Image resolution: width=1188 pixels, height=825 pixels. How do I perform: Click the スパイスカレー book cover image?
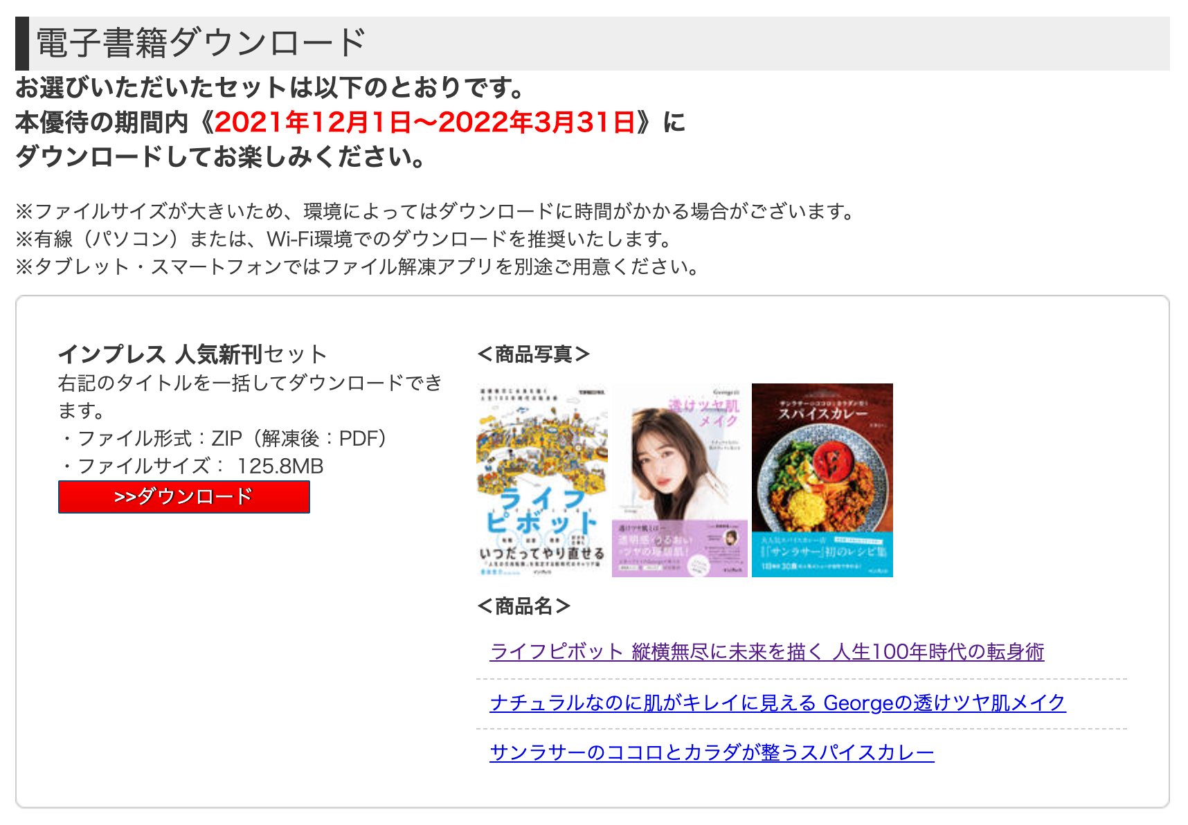pos(822,480)
